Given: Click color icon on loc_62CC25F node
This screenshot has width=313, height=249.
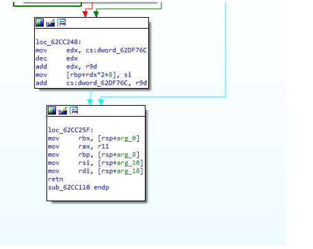Looking at the screenshot, I should click(52, 111).
